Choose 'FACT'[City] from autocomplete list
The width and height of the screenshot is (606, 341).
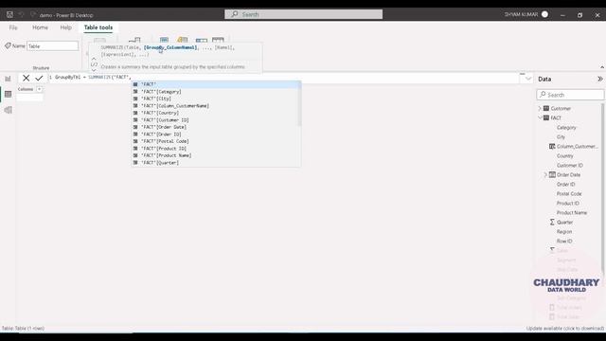tap(216, 99)
